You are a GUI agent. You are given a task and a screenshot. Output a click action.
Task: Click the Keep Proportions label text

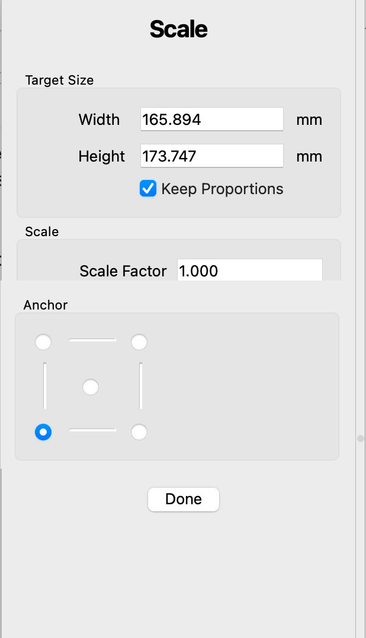(x=222, y=189)
